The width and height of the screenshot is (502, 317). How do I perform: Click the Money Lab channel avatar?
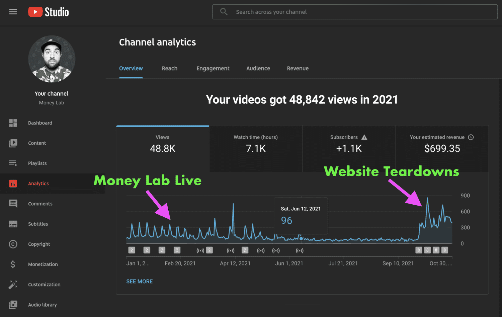[52, 59]
